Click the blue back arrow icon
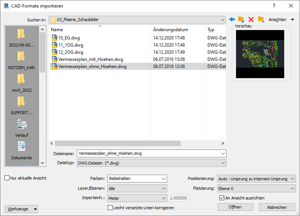Viewport: 300px width, 216px height. pyautogui.click(x=232, y=20)
